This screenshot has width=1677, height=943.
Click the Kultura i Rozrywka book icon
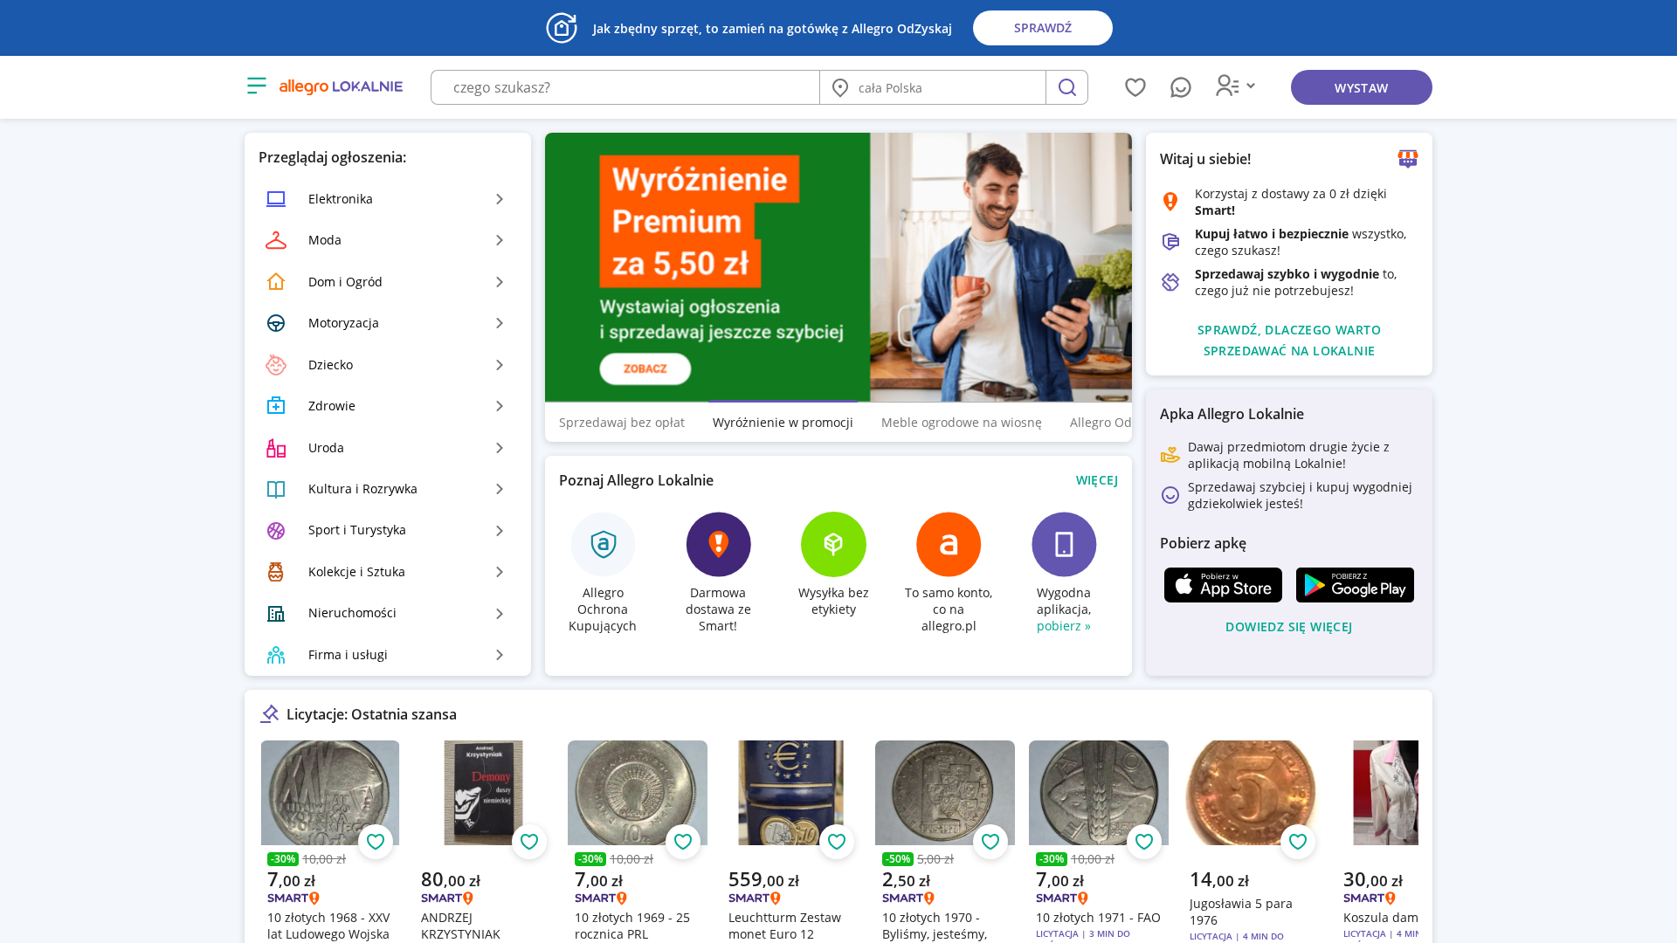[x=276, y=489]
